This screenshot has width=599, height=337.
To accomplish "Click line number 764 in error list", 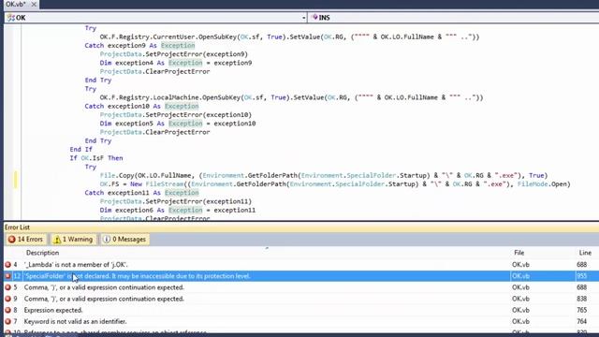I will (x=581, y=321).
